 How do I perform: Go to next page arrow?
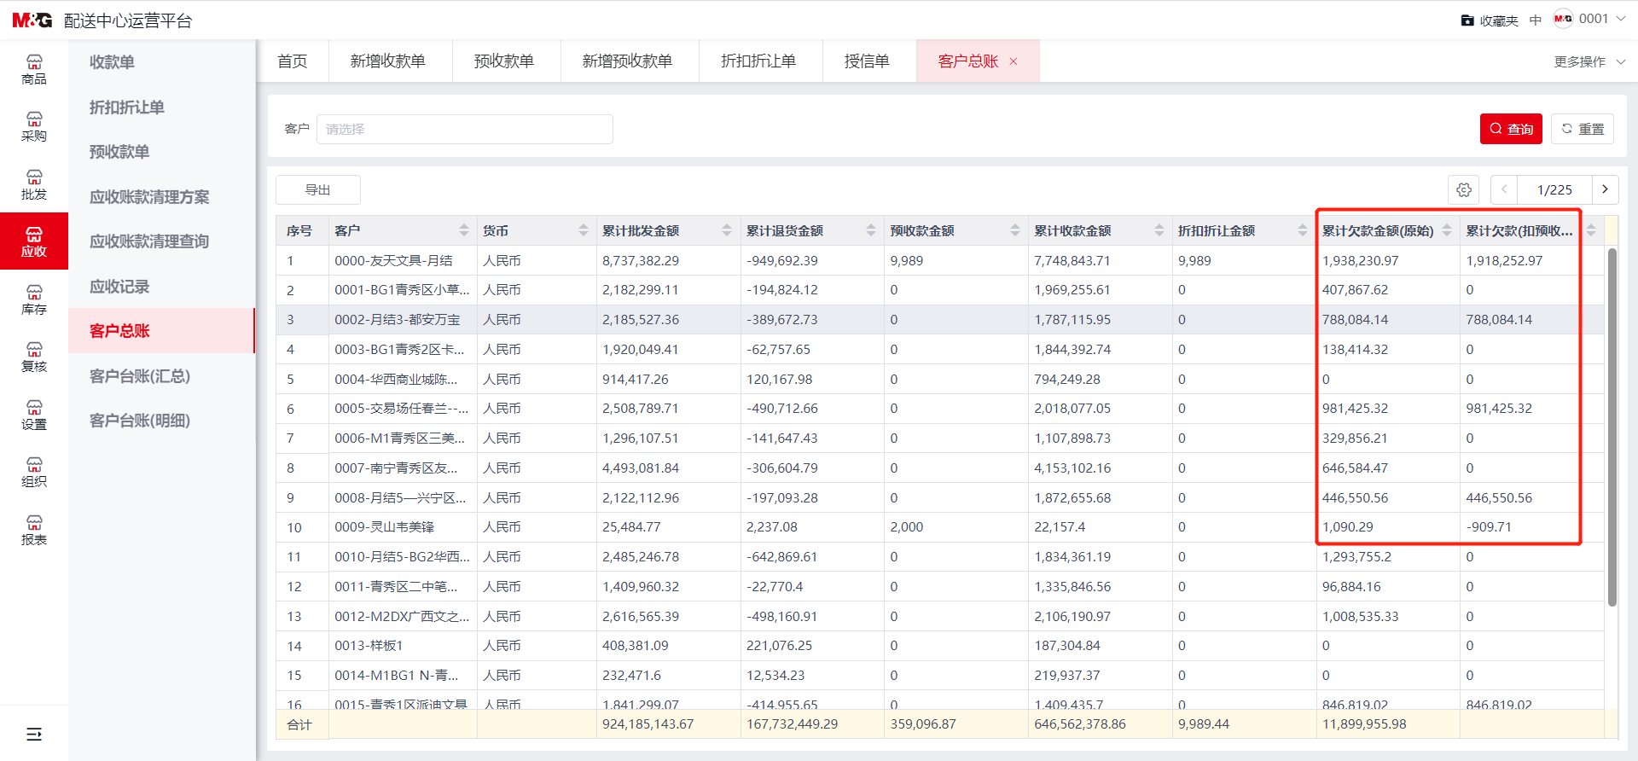coord(1605,189)
